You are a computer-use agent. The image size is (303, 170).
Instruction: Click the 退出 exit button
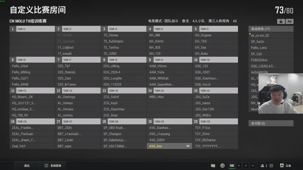pyautogui.click(x=27, y=165)
